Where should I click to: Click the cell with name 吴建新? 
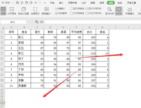[x=24, y=86]
